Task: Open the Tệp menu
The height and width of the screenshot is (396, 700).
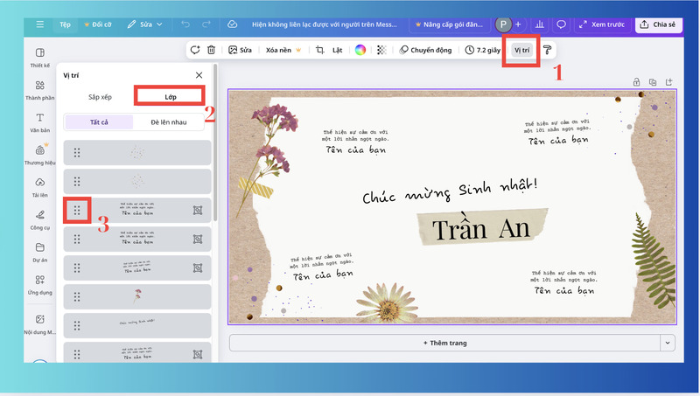Action: coord(65,24)
